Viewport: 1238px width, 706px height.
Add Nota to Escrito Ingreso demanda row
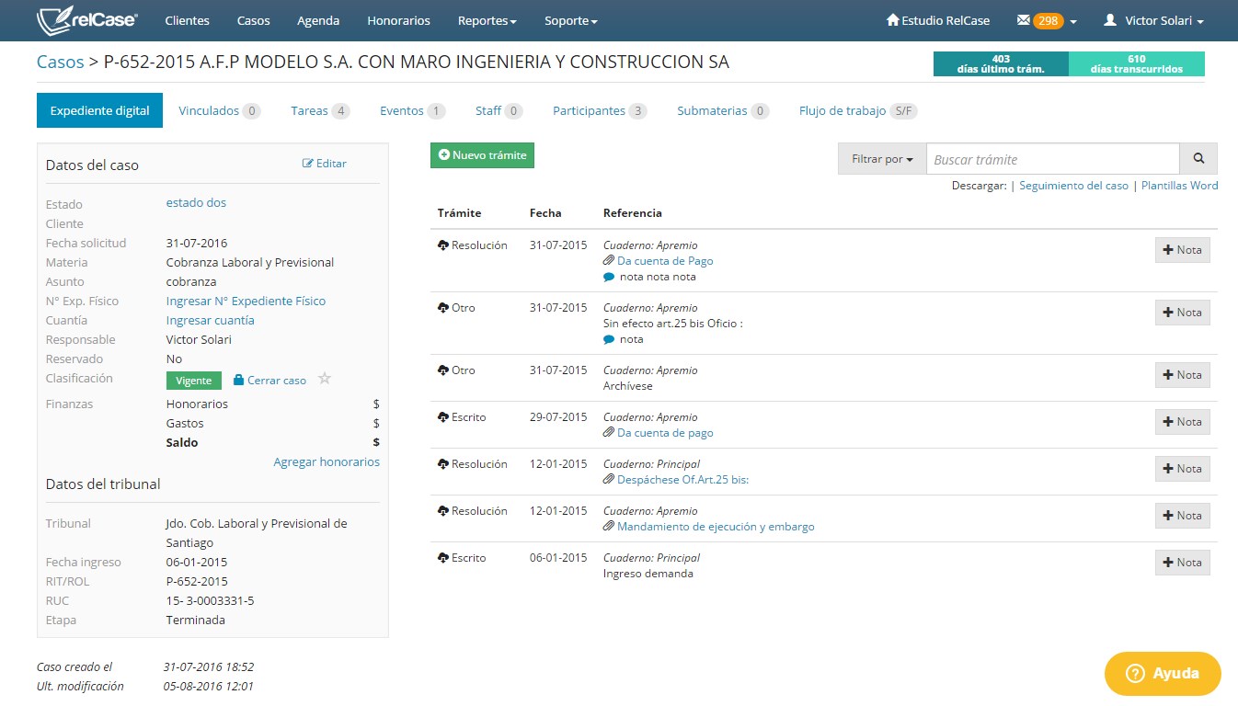pos(1182,563)
